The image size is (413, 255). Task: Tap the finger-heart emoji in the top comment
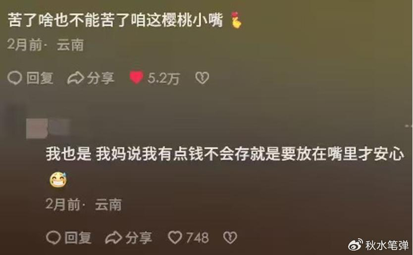[x=235, y=20]
